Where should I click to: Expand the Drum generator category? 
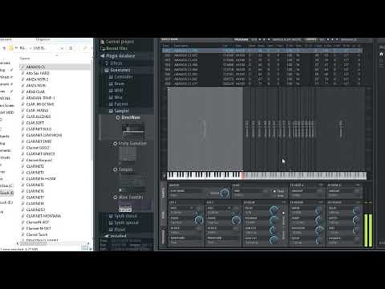[x=120, y=83]
